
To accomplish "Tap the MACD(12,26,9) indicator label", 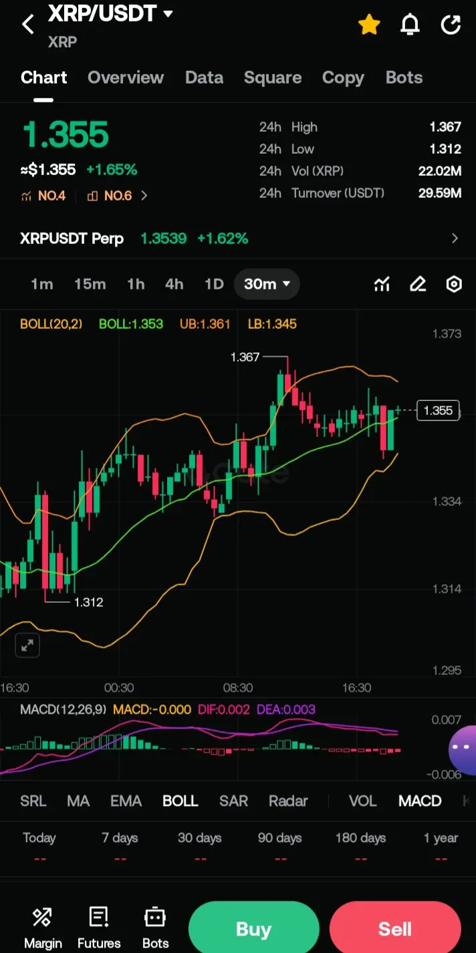I will point(64,710).
